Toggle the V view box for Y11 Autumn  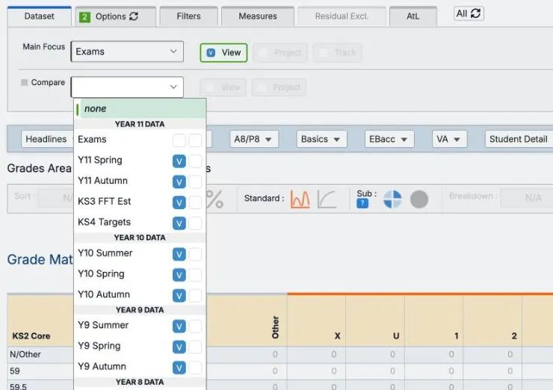[179, 182]
